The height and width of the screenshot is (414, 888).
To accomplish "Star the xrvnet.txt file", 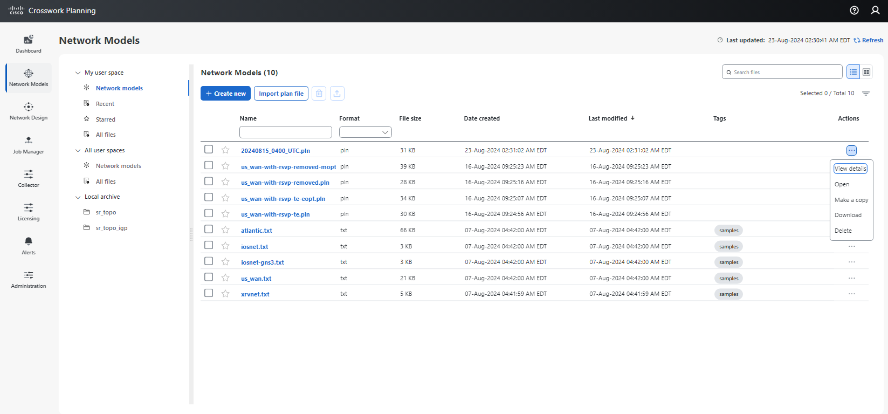I will (225, 293).
